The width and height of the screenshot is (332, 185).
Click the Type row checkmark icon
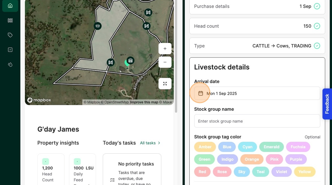coord(317,46)
